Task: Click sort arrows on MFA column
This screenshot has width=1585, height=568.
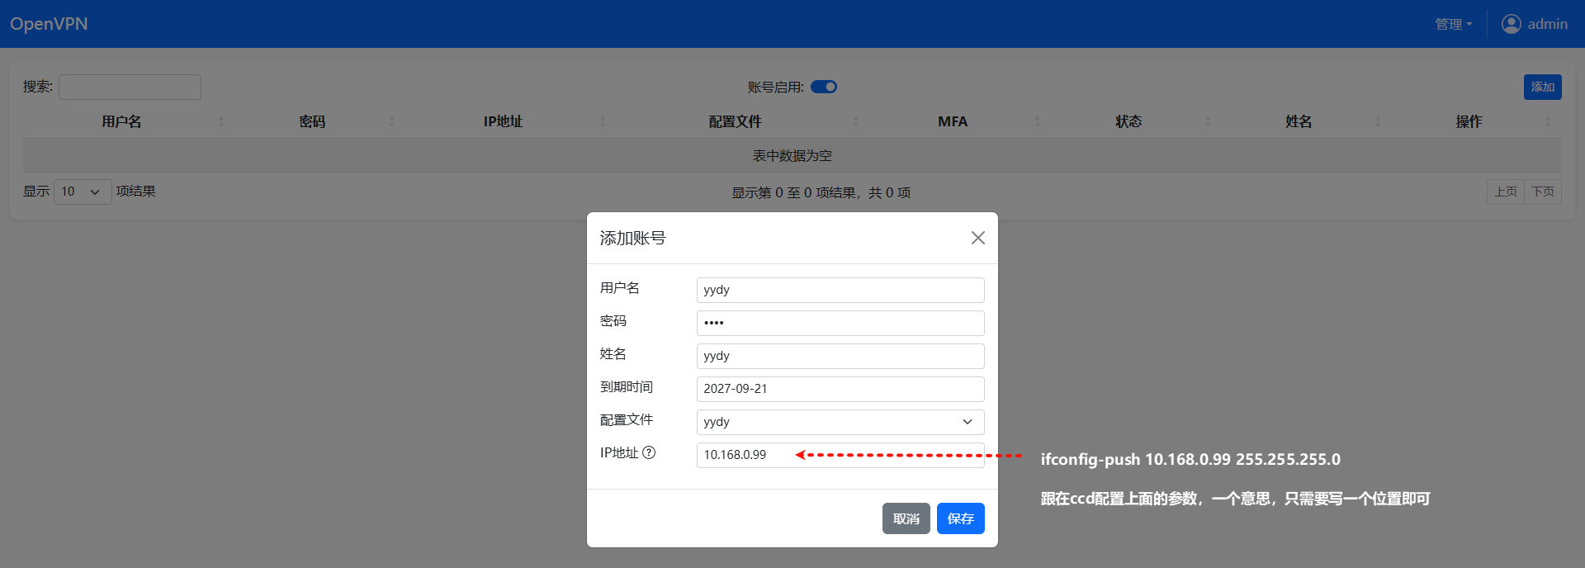Action: pyautogui.click(x=1038, y=121)
